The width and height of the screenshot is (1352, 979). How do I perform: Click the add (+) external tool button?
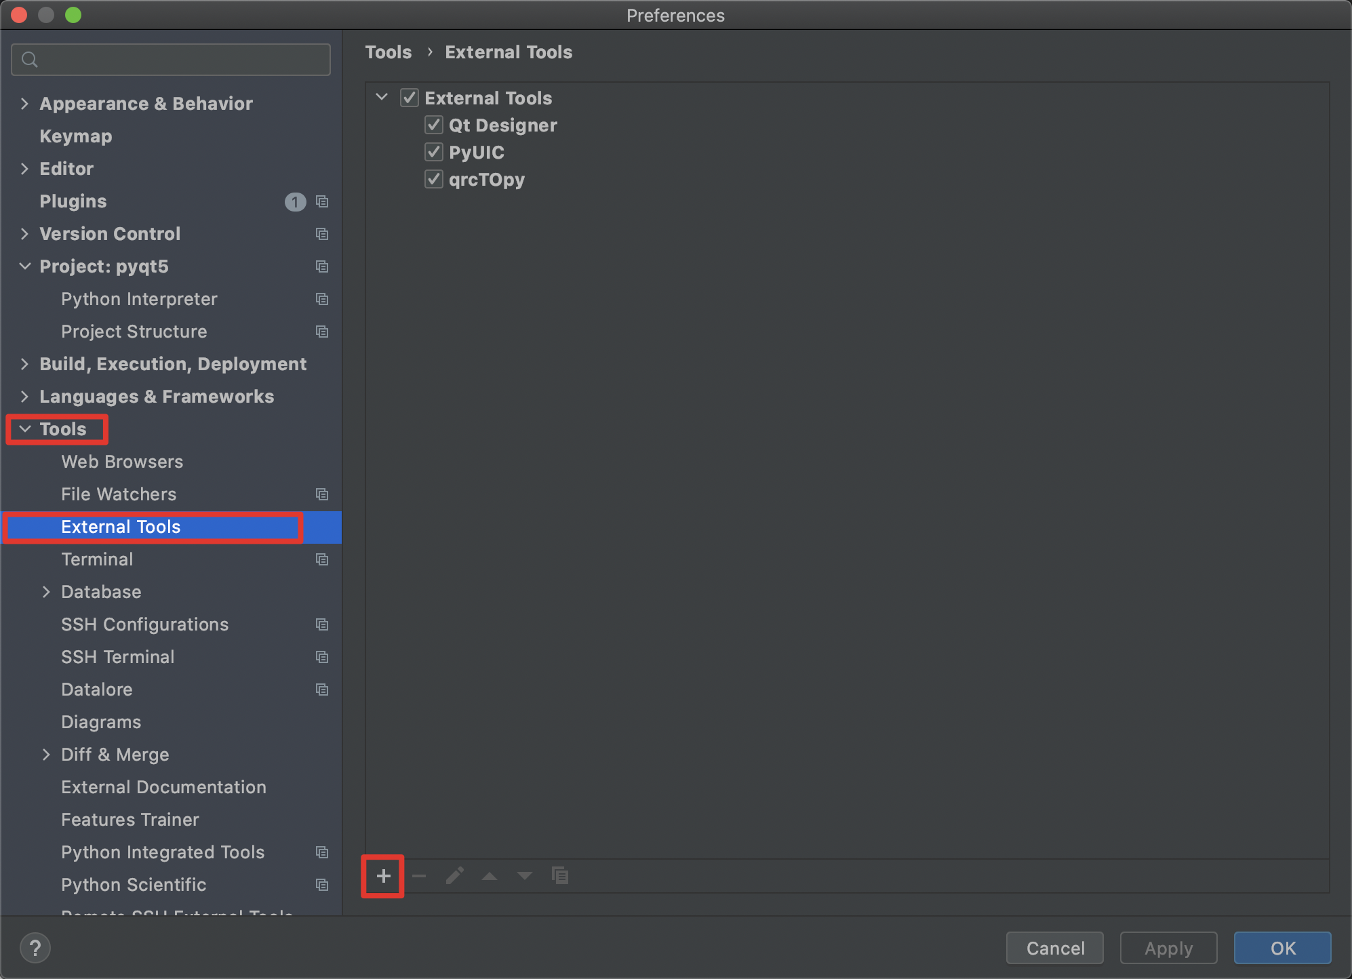pyautogui.click(x=383, y=876)
